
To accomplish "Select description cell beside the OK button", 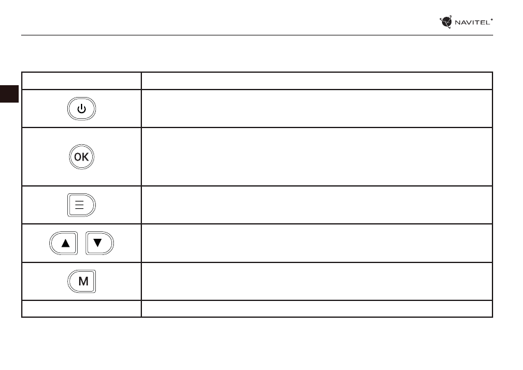I will [317, 157].
